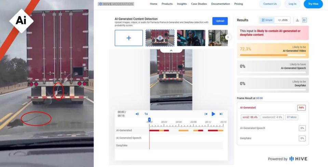The height and width of the screenshot is (167, 328).
Task: Switch results to JSON view
Action: [x=283, y=20]
